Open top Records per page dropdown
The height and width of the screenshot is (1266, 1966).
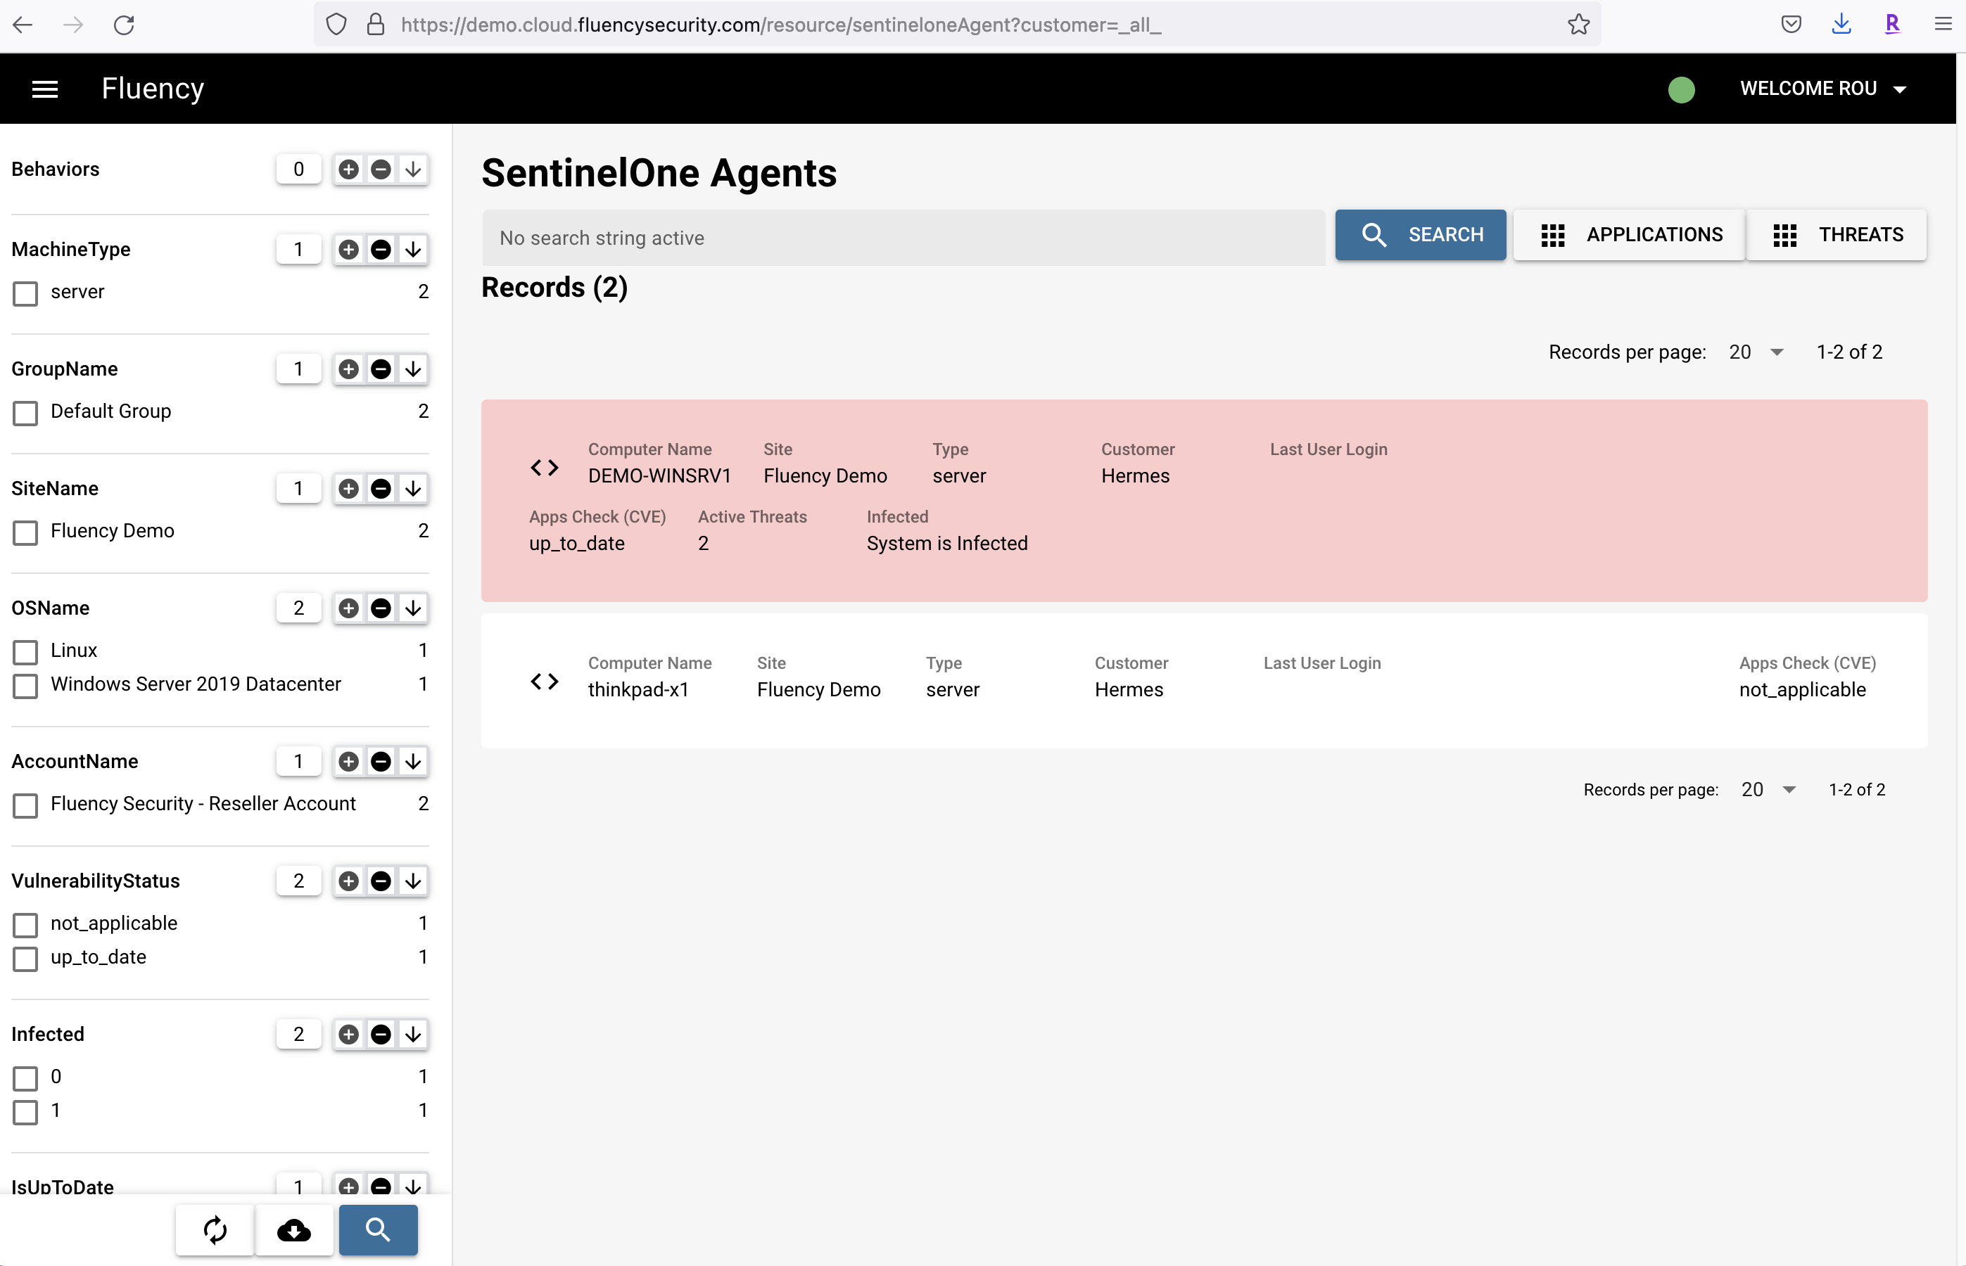[x=1756, y=352]
